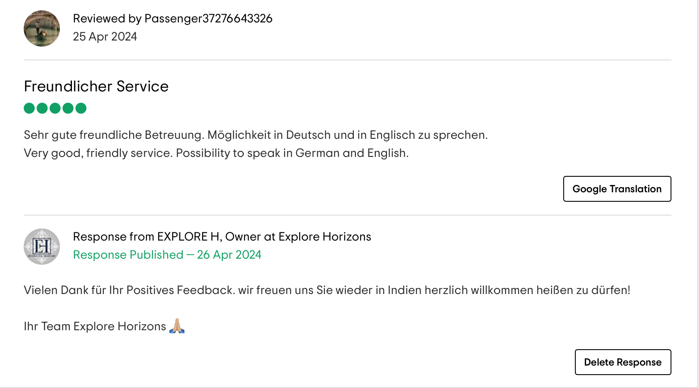Click the five green rating bubbles
This screenshot has height=388, width=699.
point(55,108)
